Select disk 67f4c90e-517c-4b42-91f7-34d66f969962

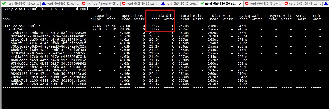click(x=48, y=64)
